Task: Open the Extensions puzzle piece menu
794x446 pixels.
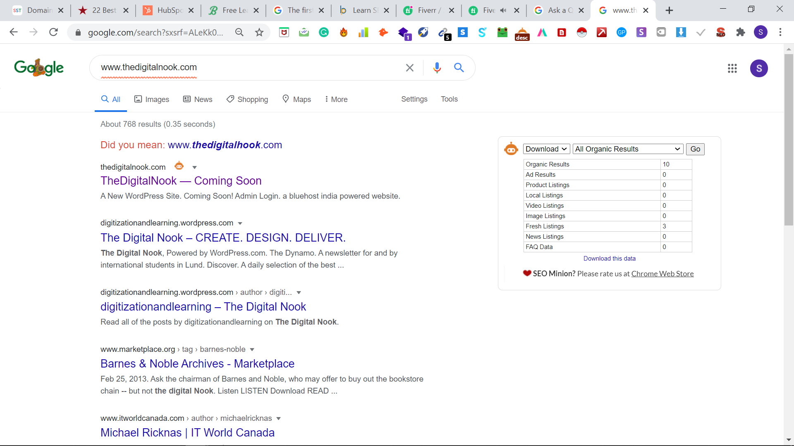Action: [741, 32]
